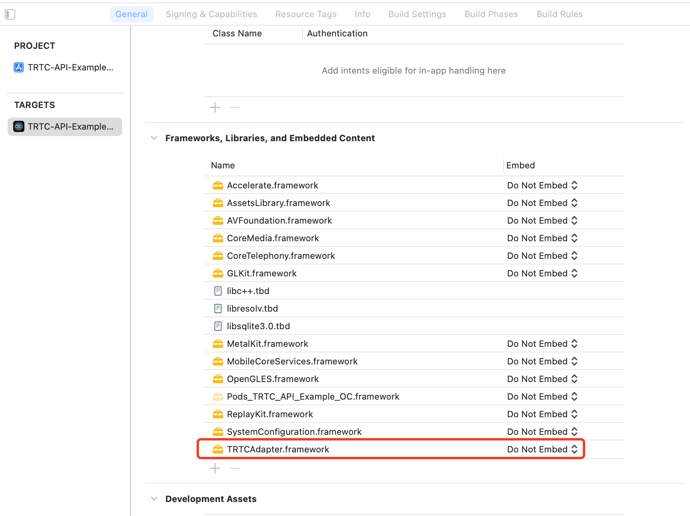Click the TRTC-API-Example target app icon
690x516 pixels.
click(x=19, y=126)
